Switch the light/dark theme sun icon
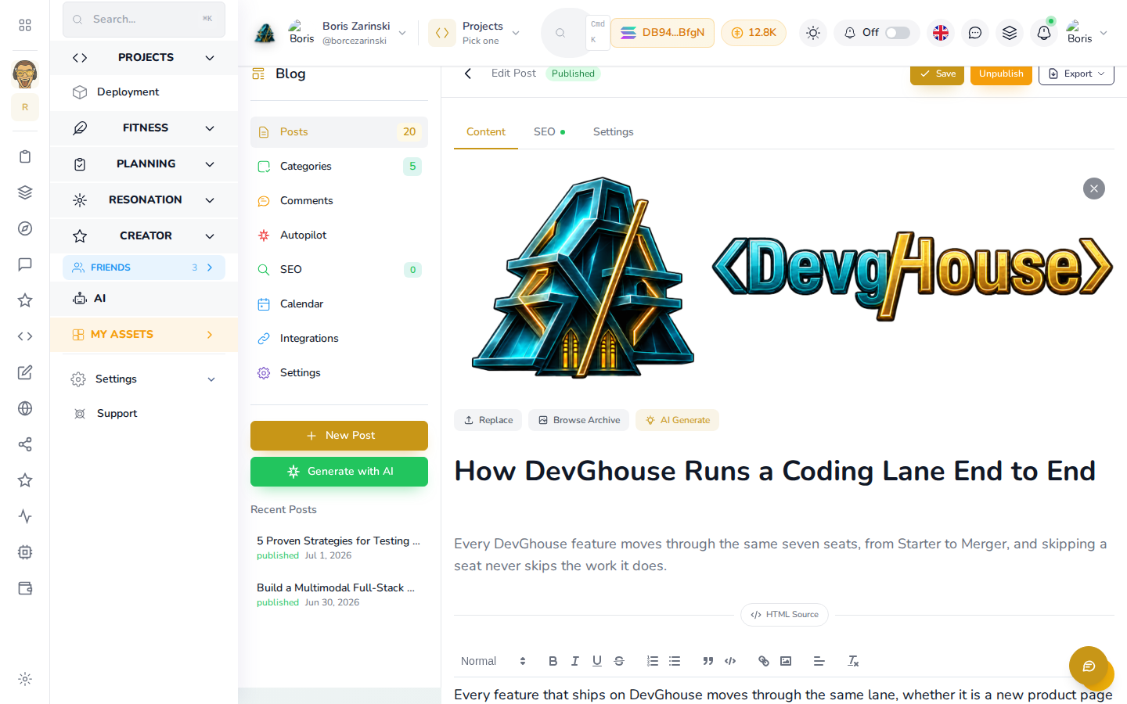Screen dimensions: 1127x704 (813, 33)
